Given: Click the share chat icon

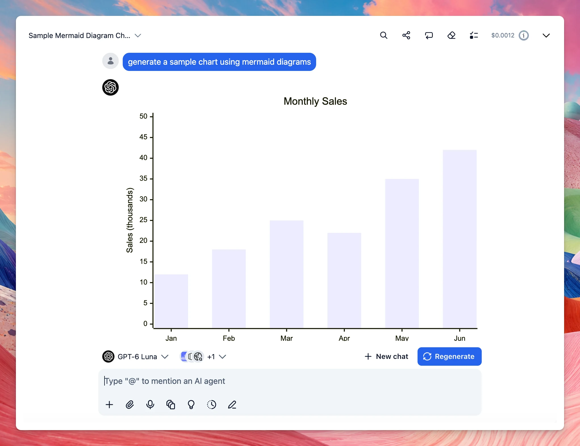Looking at the screenshot, I should coord(406,35).
